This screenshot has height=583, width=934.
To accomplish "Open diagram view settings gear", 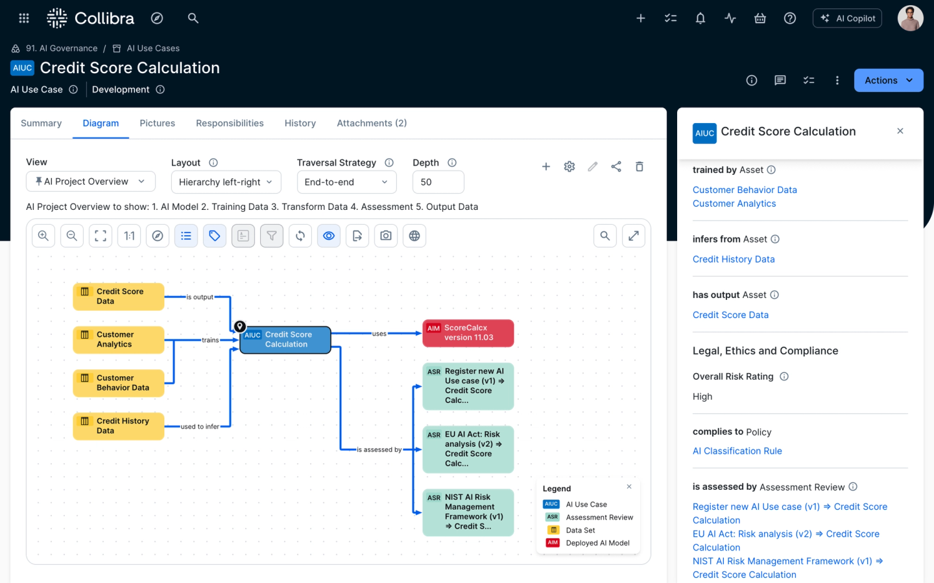I will (569, 166).
